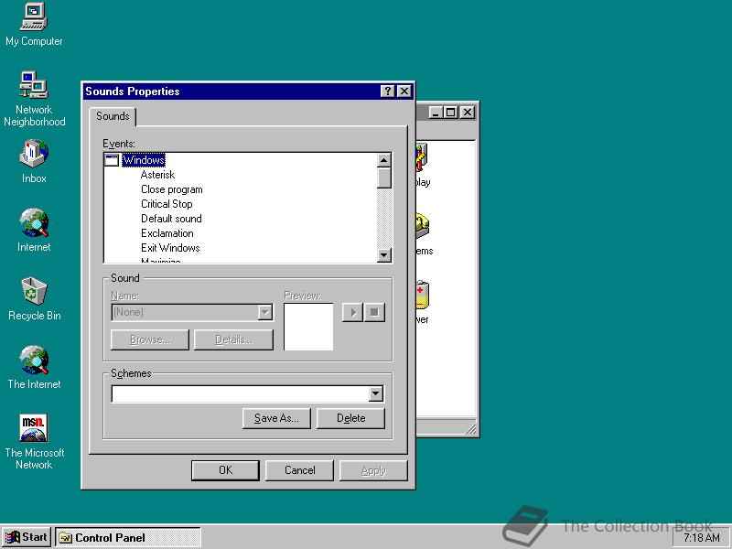
Task: Open the sound Name dropdown
Action: coord(264,312)
